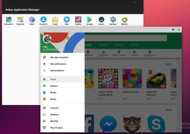Open Play Protect in drawer
Screen dimensions: 190x134
[62, 128]
